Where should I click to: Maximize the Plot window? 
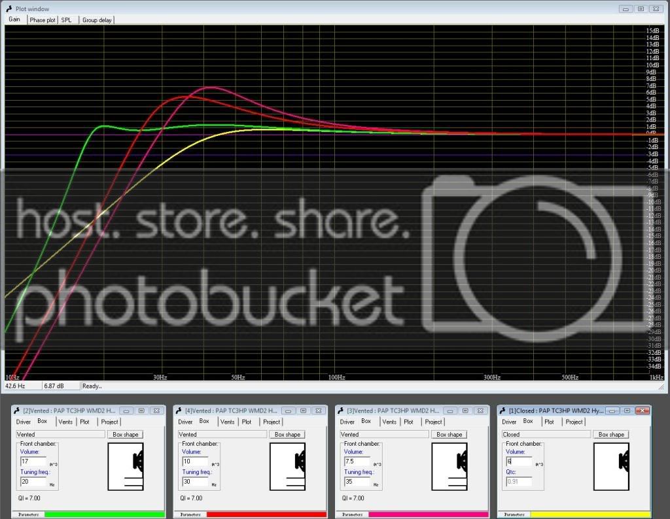(641, 9)
